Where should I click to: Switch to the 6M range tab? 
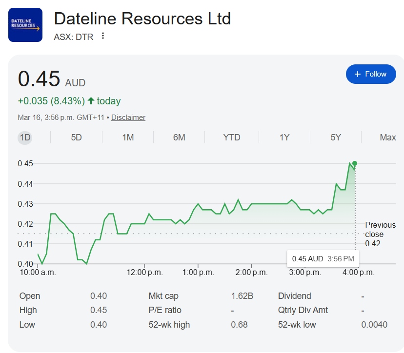pyautogui.click(x=179, y=137)
